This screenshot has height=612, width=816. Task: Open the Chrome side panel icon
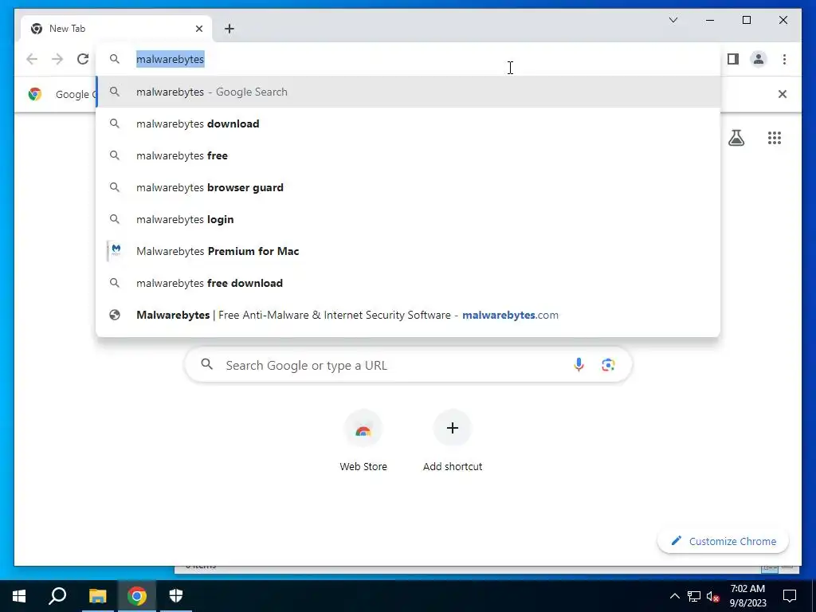733,59
